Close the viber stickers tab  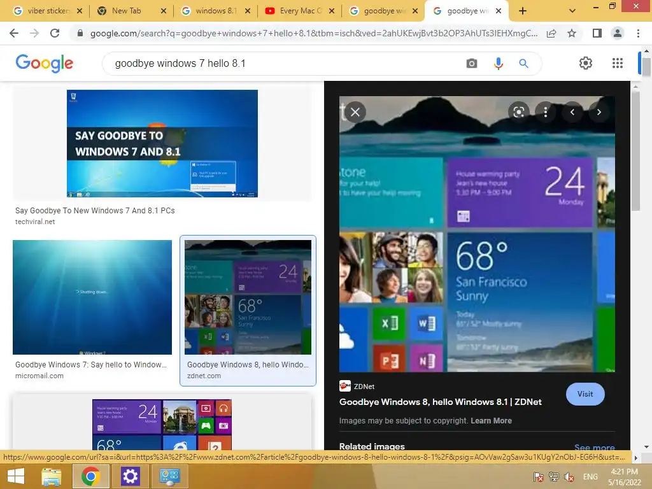click(x=80, y=11)
